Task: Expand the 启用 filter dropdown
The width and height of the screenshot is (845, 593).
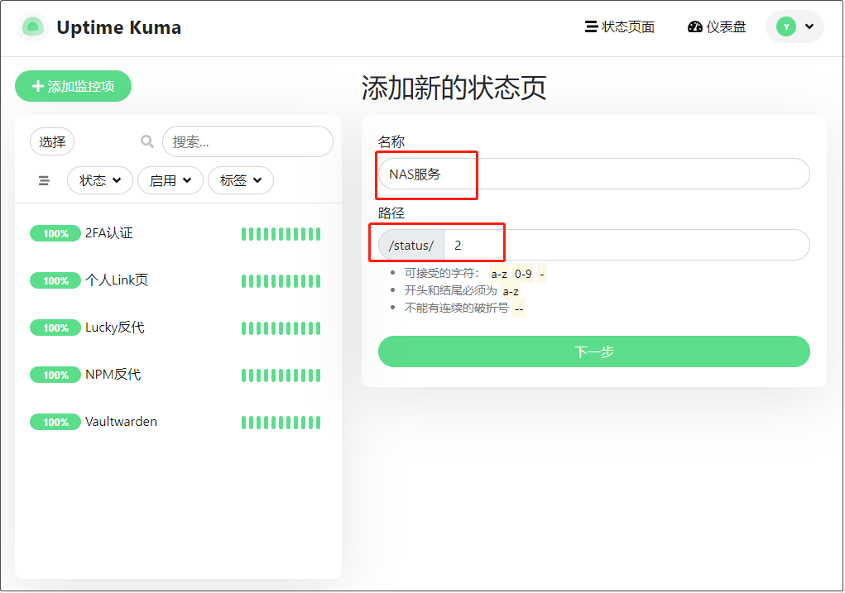Action: pyautogui.click(x=170, y=180)
